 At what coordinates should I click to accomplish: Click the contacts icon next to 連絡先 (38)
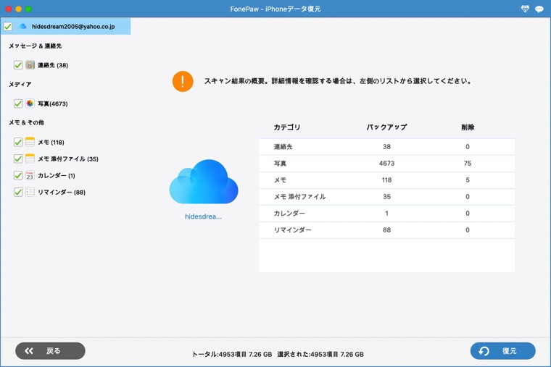[30, 65]
